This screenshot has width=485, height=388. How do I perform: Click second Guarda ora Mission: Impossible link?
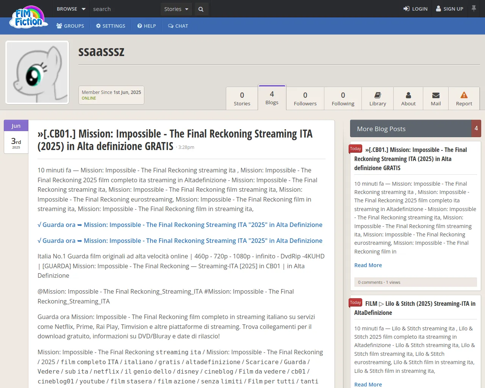(x=180, y=241)
